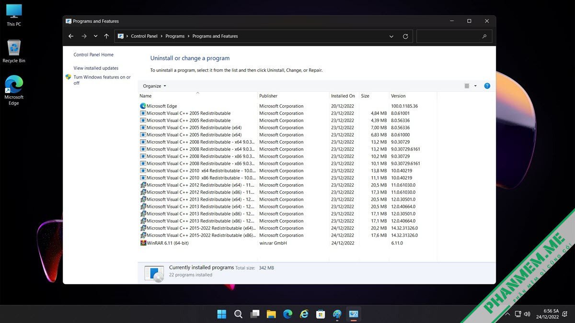Viewport: 575px width, 323px height.
Task: Select Control Panel in the breadcrumb
Action: coord(144,36)
